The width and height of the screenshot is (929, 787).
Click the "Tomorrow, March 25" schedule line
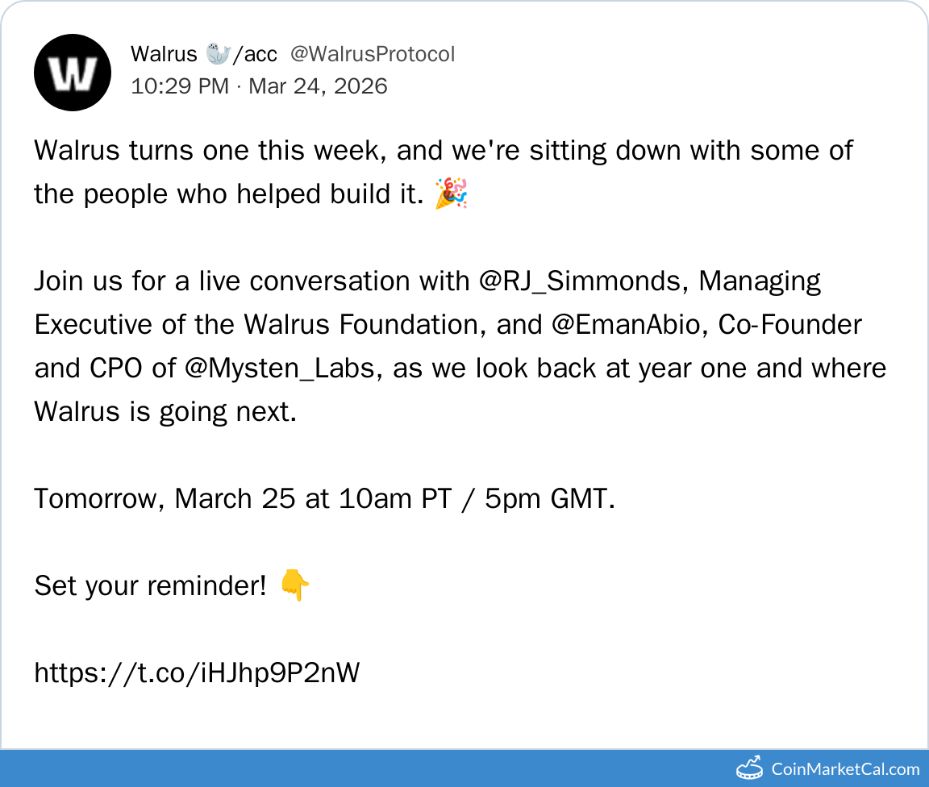coord(324,498)
